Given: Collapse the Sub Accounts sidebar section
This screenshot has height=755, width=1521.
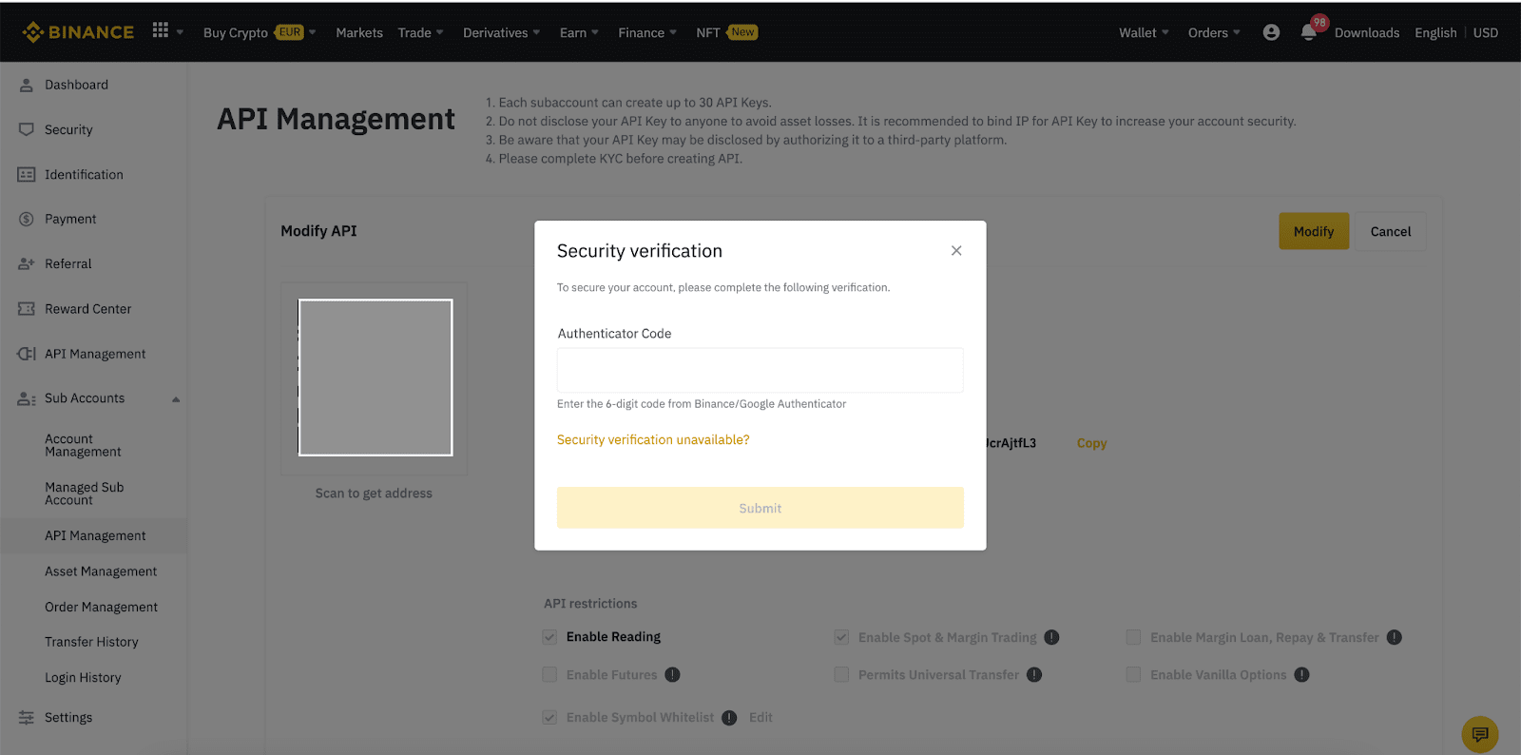Looking at the screenshot, I should point(176,399).
